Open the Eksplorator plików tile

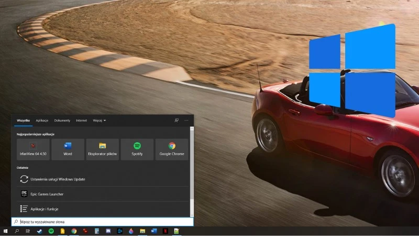[x=102, y=149]
